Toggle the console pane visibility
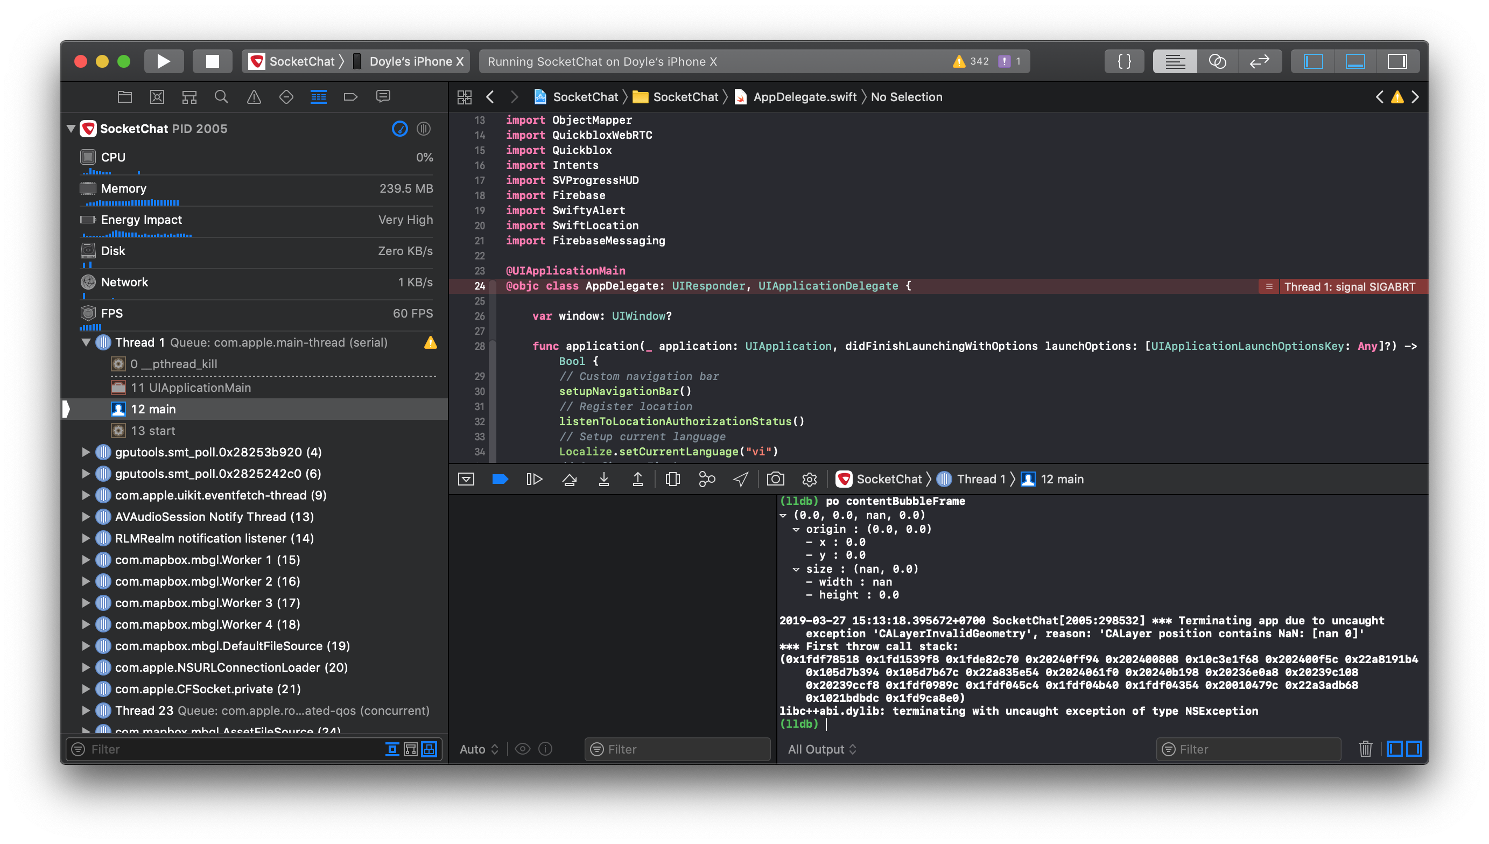This screenshot has width=1489, height=844. (1414, 749)
